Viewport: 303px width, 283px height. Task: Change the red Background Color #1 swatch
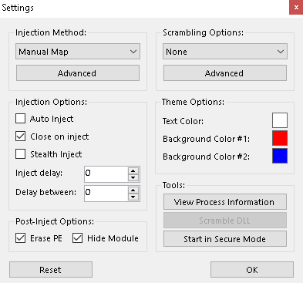point(280,138)
